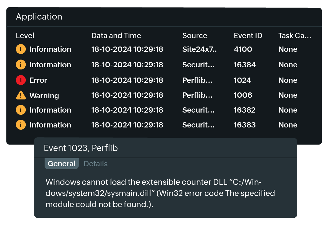The width and height of the screenshot is (327, 227).
Task: Select the General tab
Action: pyautogui.click(x=61, y=163)
